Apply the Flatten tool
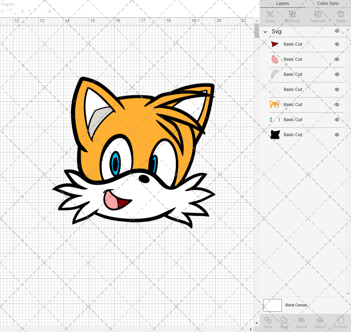Viewport: 351px width, 332px height. click(x=320, y=322)
